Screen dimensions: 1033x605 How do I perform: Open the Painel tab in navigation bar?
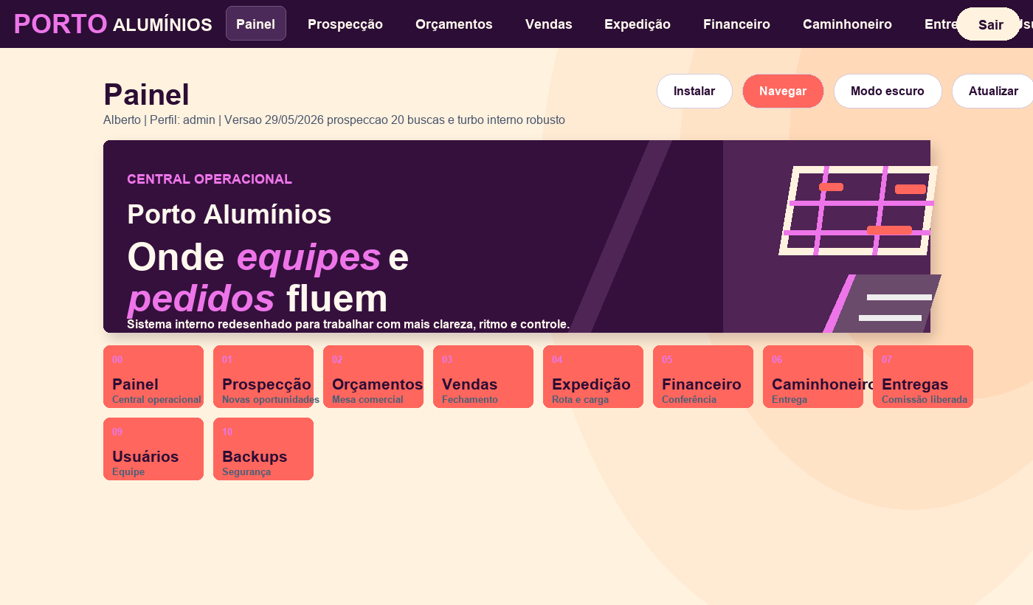pyautogui.click(x=255, y=24)
